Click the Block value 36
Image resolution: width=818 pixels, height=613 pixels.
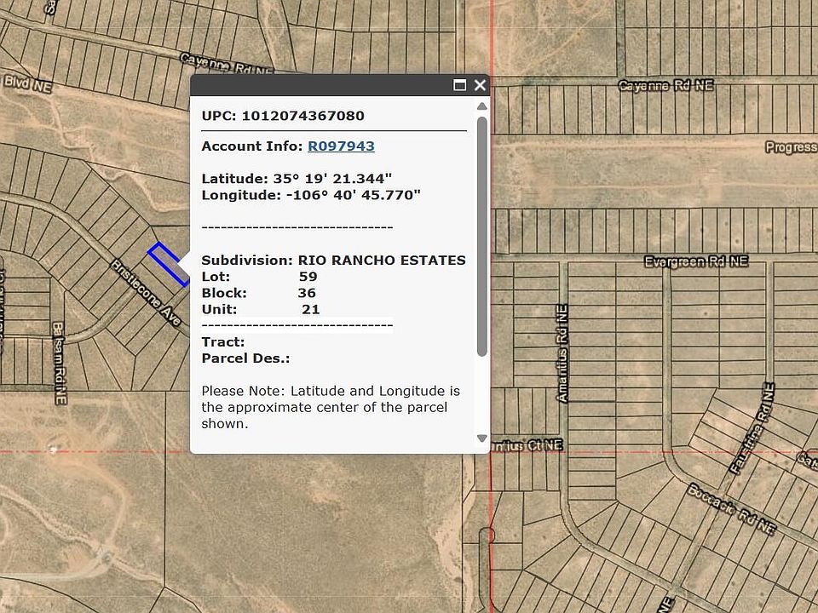(307, 293)
